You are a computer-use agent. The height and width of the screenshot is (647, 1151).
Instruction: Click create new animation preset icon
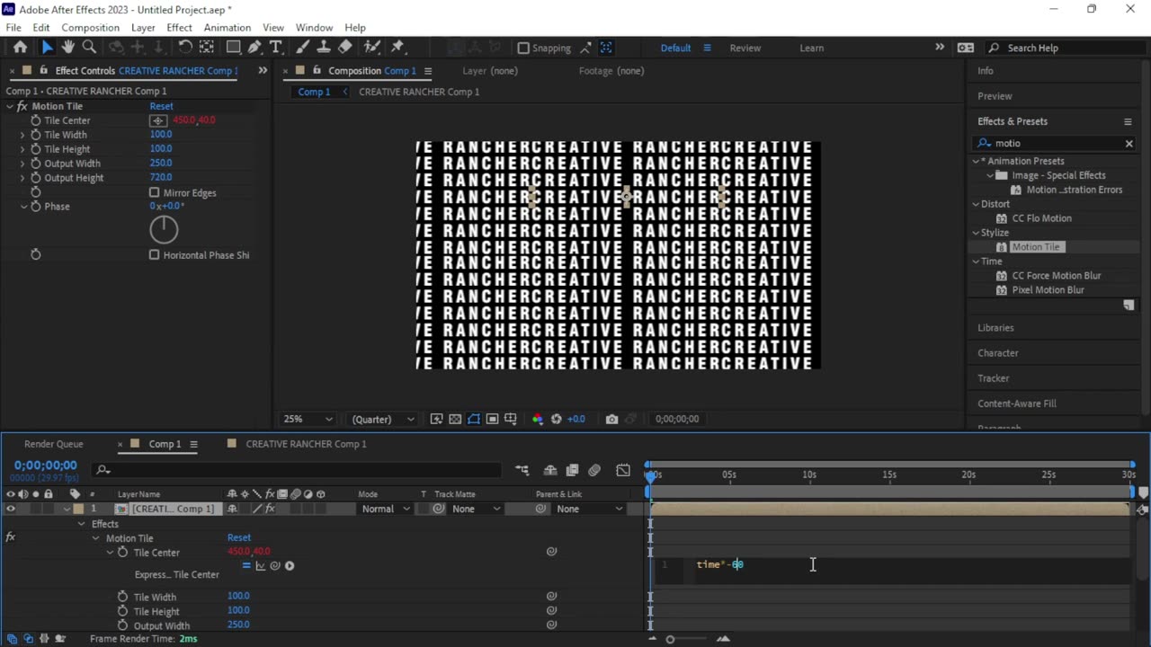(1129, 306)
